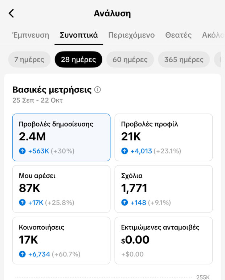This screenshot has height=280, width=225.
Task: Switch range to 365 ημέρες
Action: (x=184, y=59)
